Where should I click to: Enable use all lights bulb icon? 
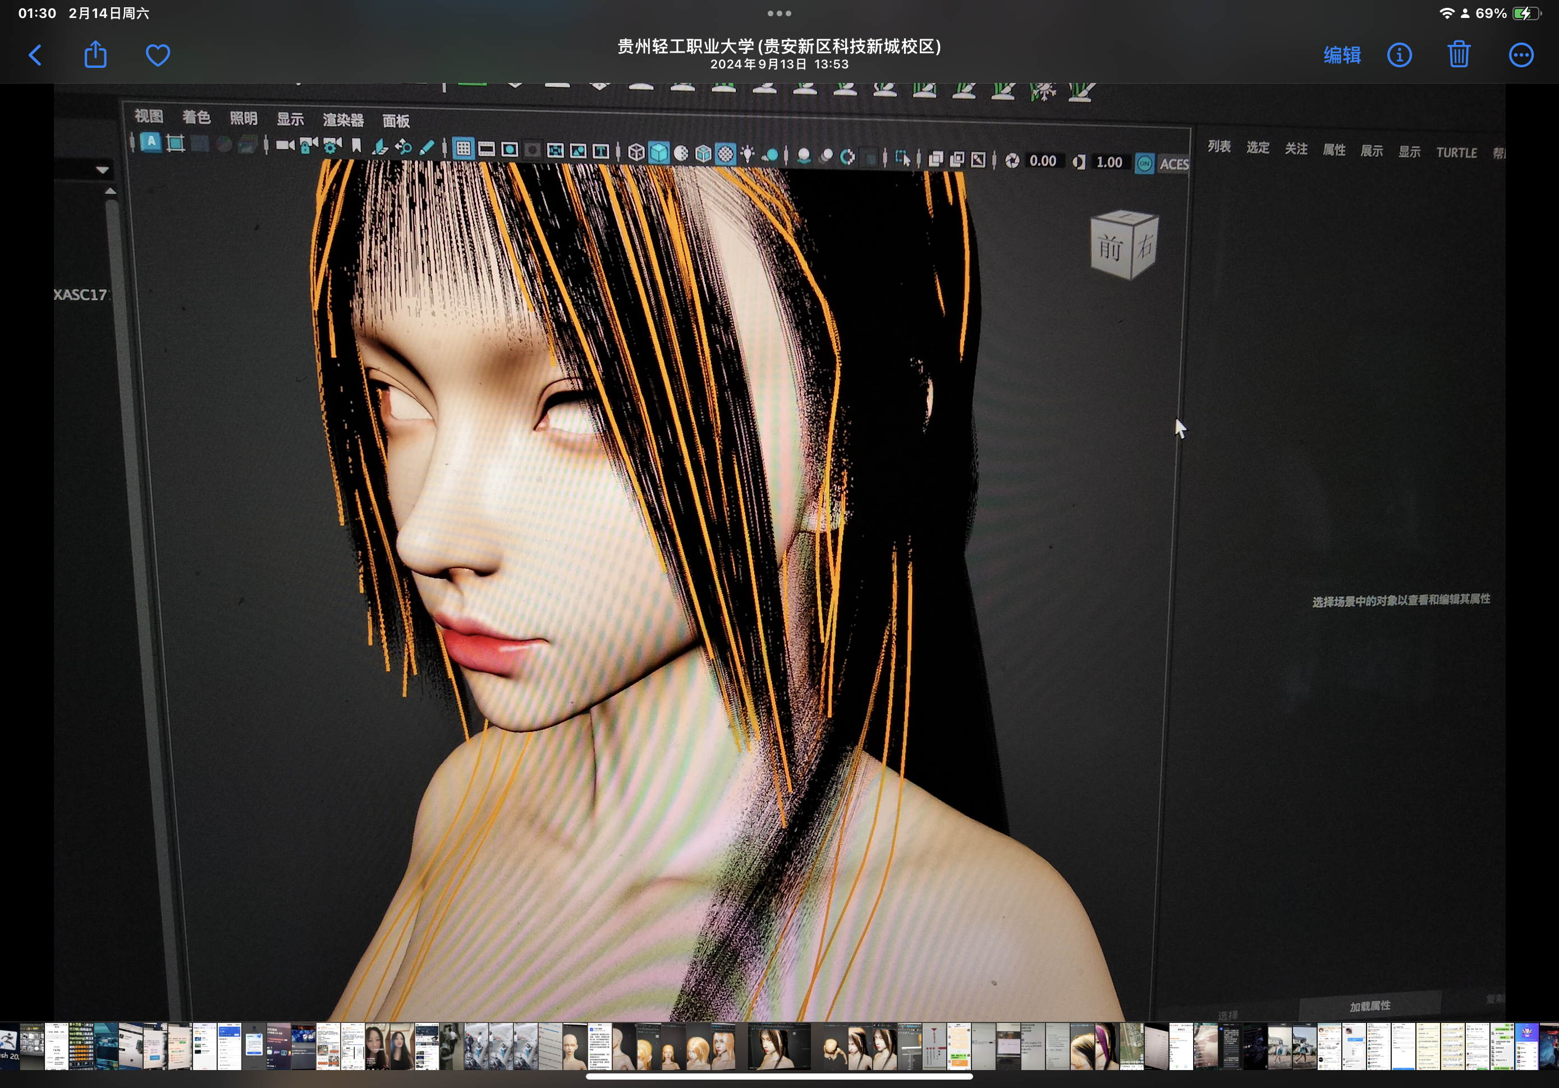click(748, 154)
